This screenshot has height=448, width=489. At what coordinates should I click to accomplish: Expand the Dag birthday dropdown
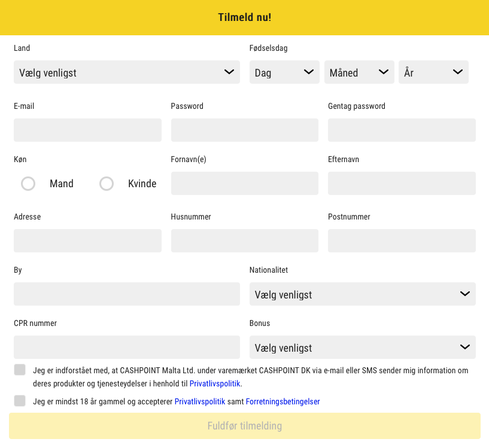click(284, 72)
